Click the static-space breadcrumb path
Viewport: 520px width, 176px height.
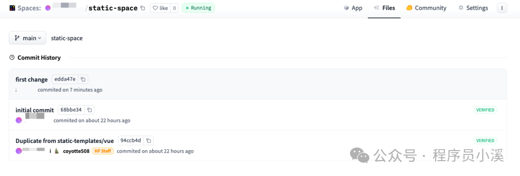coord(66,38)
